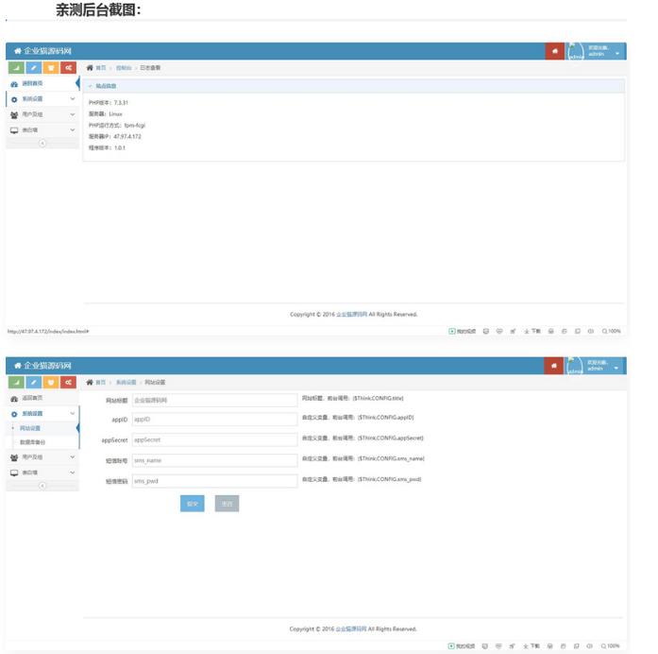The width and height of the screenshot is (658, 654).
Task: Collapse the sidebar using the top circular arrow
Action: [42, 144]
